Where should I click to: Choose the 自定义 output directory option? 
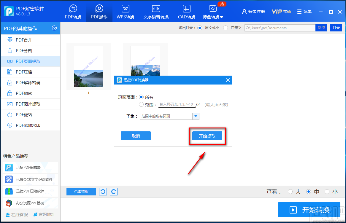coord(225,28)
